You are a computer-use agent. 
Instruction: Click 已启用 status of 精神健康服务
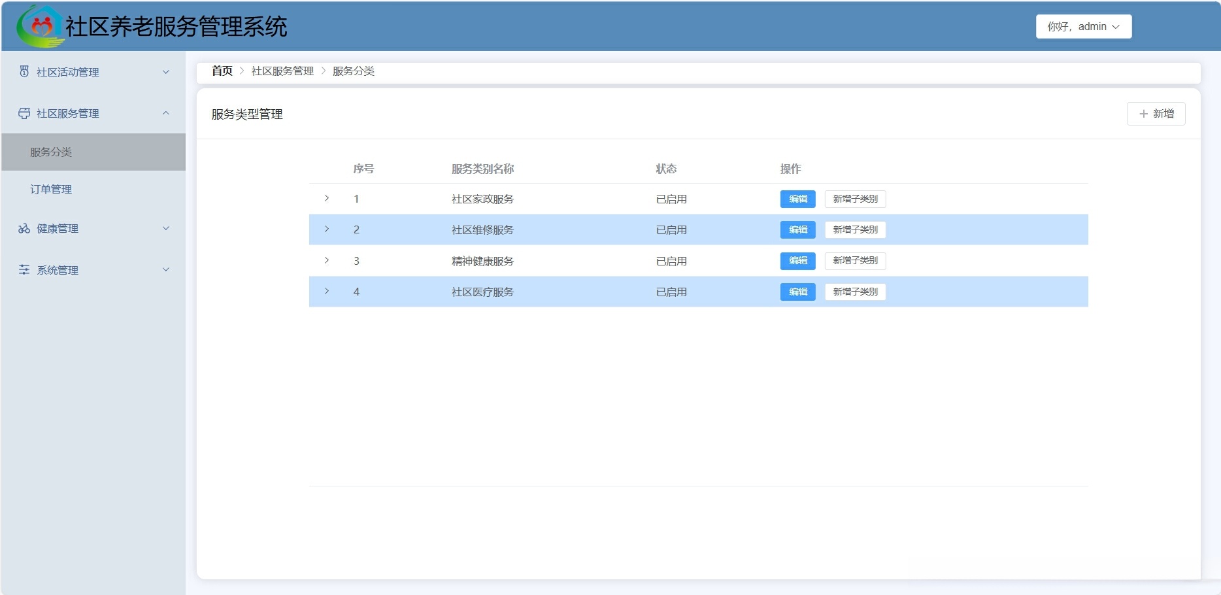pos(671,261)
